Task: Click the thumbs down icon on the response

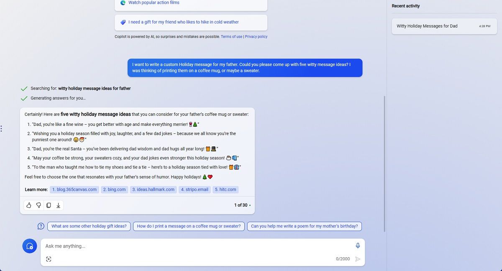Action: [x=38, y=205]
